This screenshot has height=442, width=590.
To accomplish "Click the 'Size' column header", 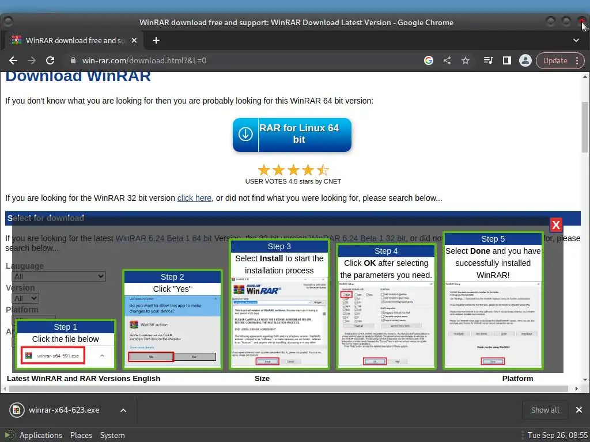I will [x=262, y=379].
